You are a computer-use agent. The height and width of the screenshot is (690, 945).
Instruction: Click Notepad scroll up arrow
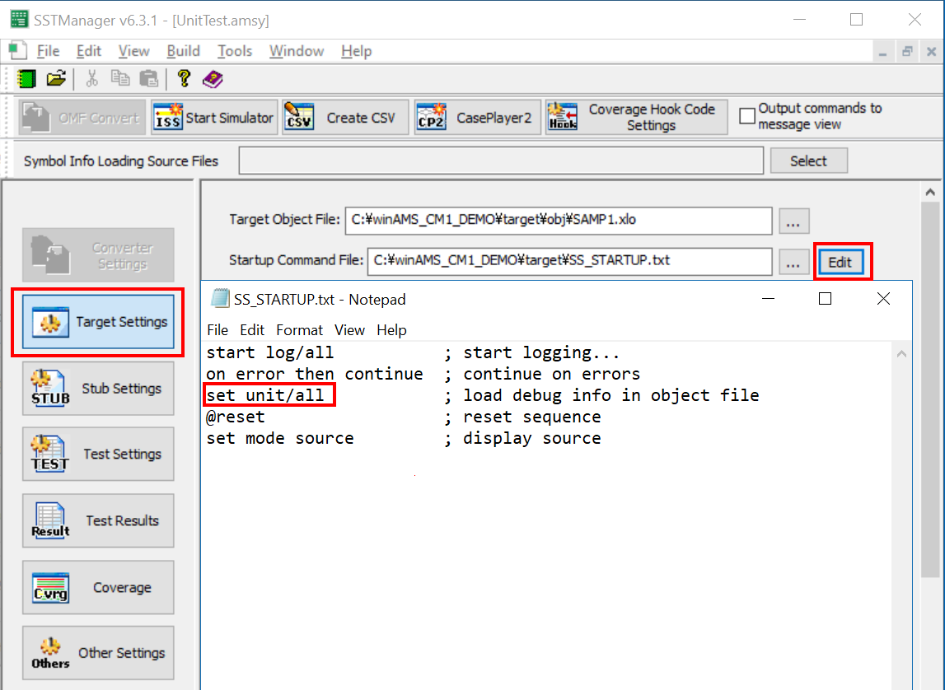(x=901, y=354)
